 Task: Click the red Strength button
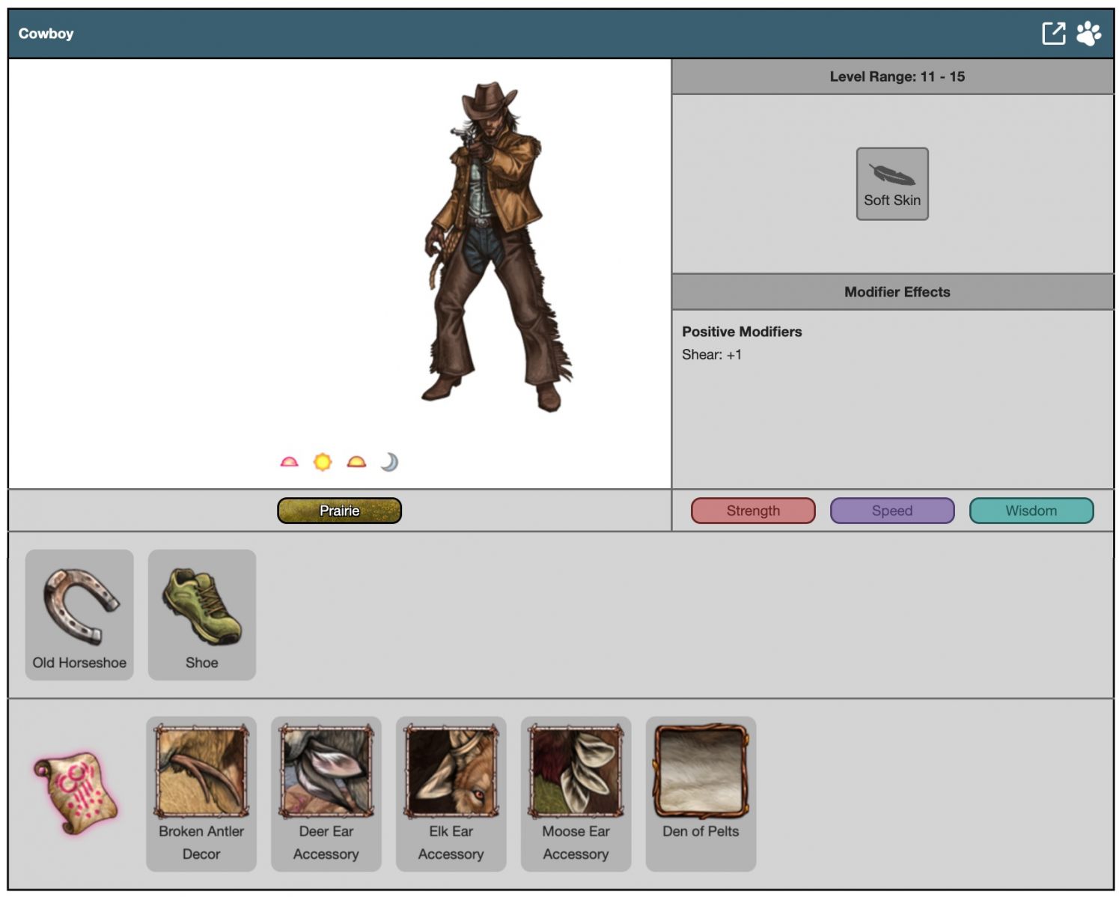[x=753, y=511]
